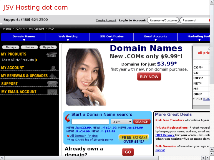
Task: Click the red GO button
Action: 128,152
